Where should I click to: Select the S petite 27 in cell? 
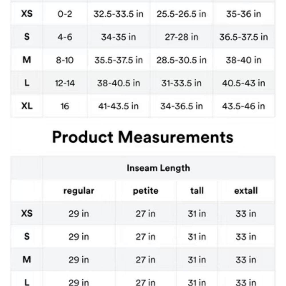coord(146,237)
